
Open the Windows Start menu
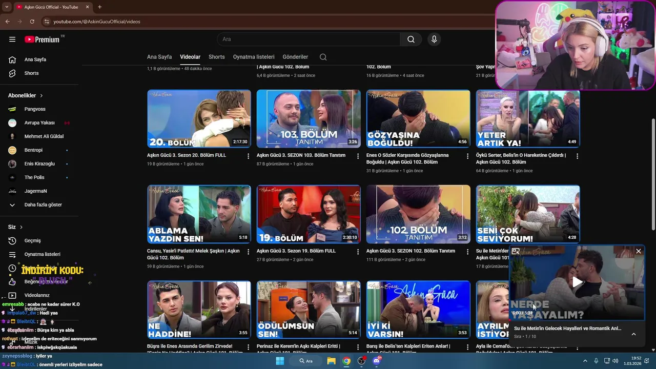(x=280, y=361)
